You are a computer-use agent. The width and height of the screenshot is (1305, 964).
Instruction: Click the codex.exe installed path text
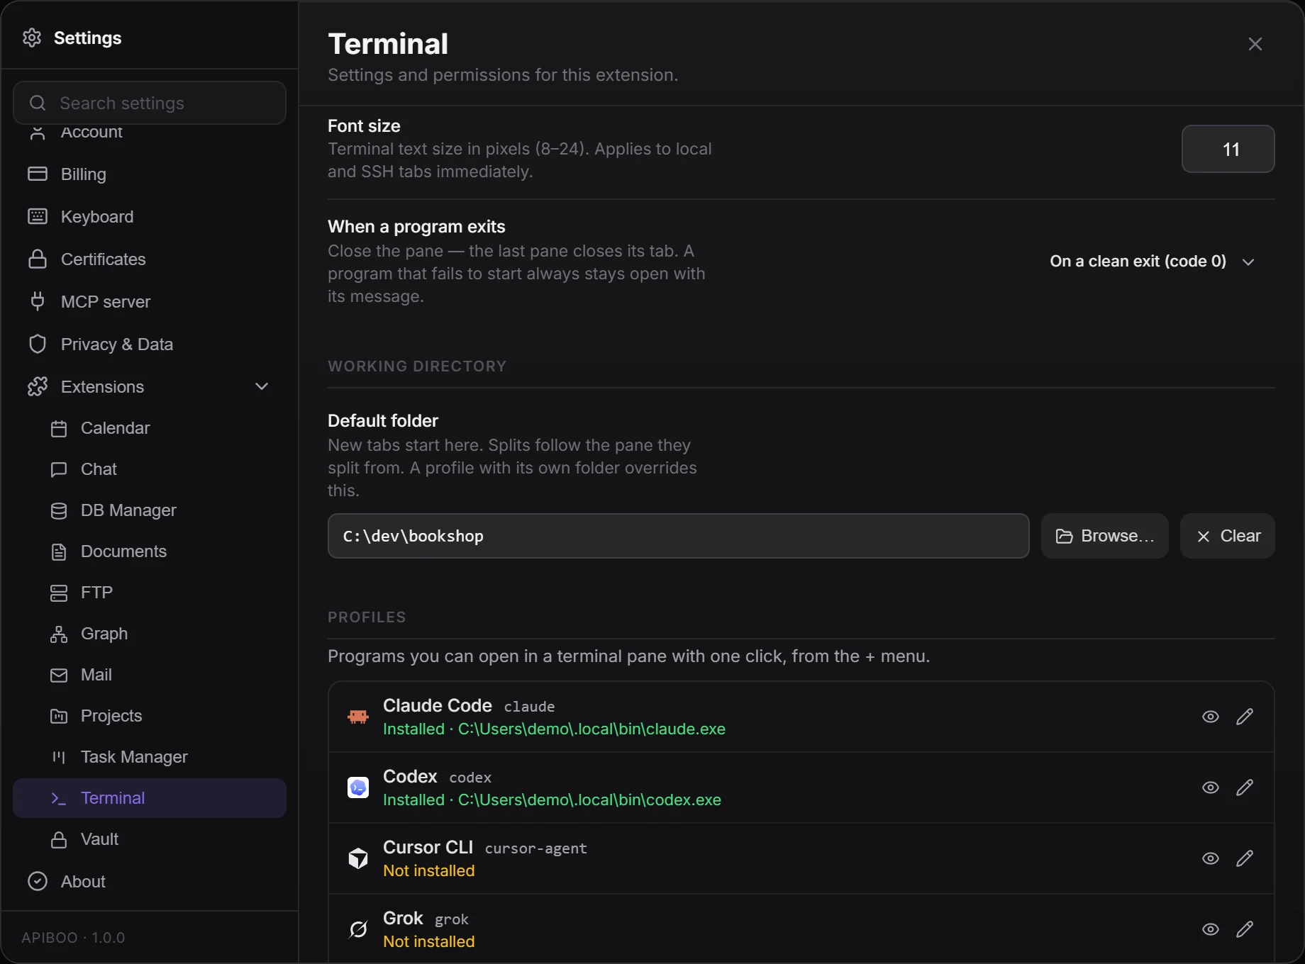click(589, 800)
